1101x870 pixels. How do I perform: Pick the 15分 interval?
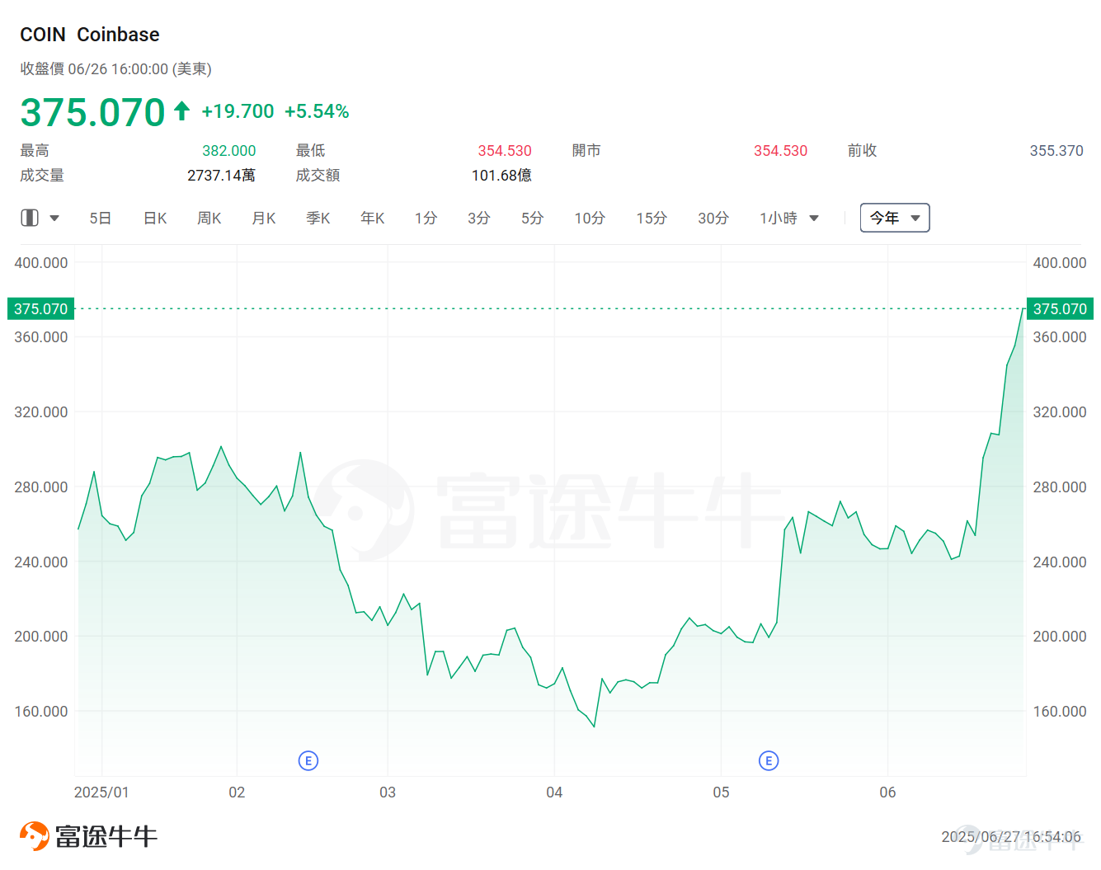652,218
